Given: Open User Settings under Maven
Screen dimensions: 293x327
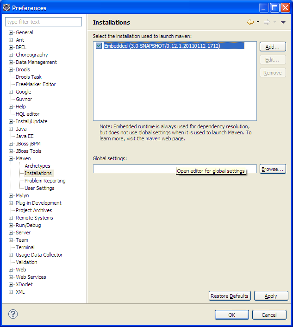Looking at the screenshot, I should click(x=39, y=188).
